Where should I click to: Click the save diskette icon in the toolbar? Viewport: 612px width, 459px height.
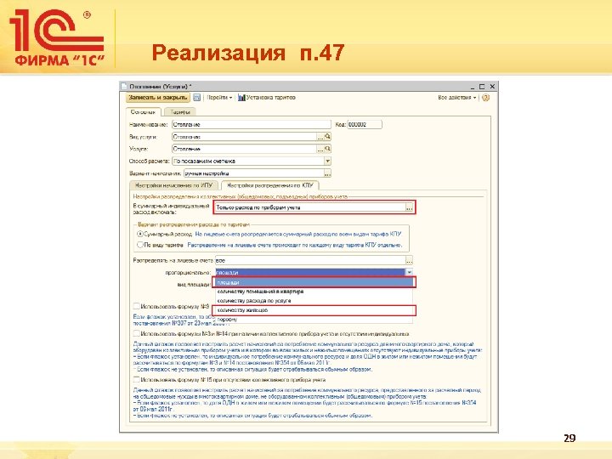[x=196, y=98]
